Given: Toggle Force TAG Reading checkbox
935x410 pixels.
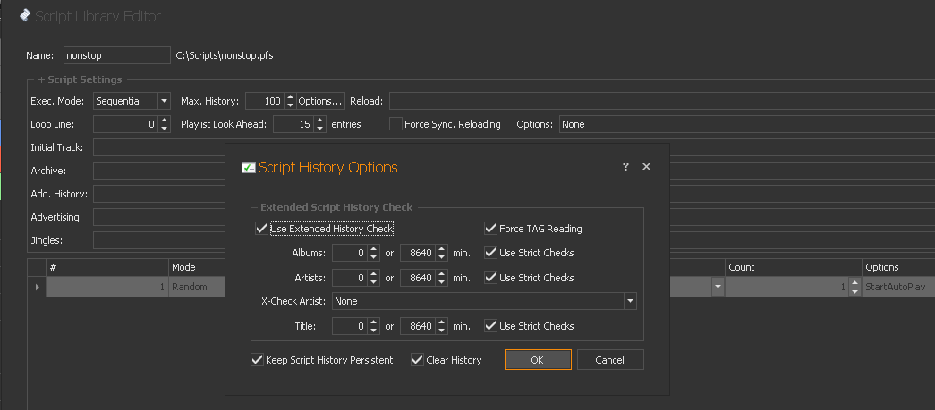Looking at the screenshot, I should (x=490, y=229).
